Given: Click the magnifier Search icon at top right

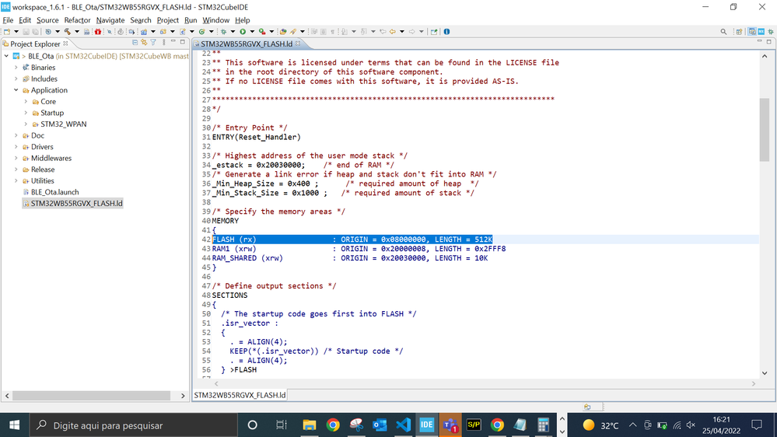Looking at the screenshot, I should (723, 32).
